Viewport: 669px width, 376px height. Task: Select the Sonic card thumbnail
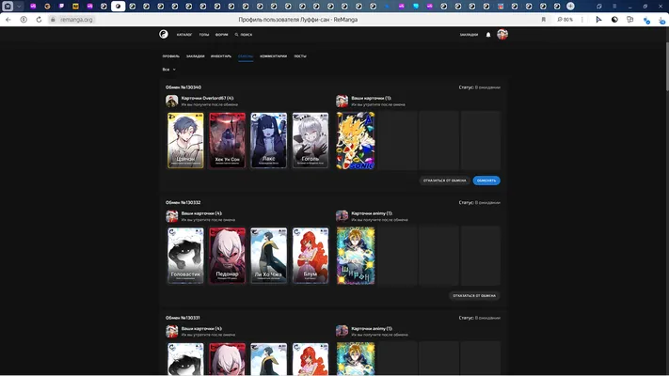(356, 141)
